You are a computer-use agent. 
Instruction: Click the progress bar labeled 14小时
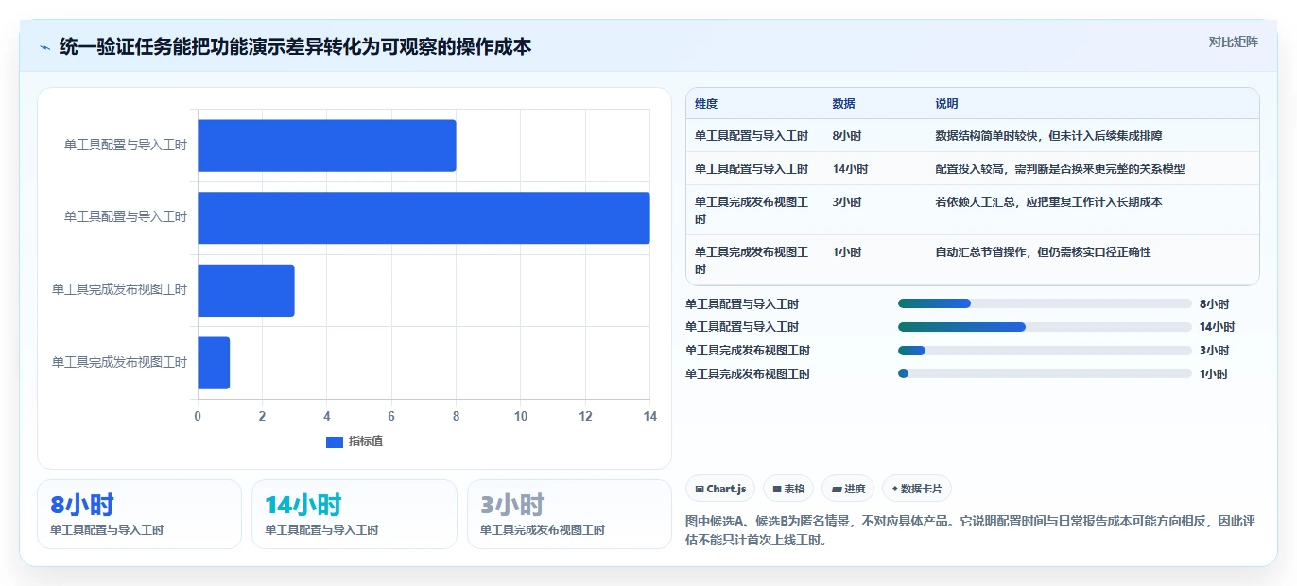(x=1045, y=327)
